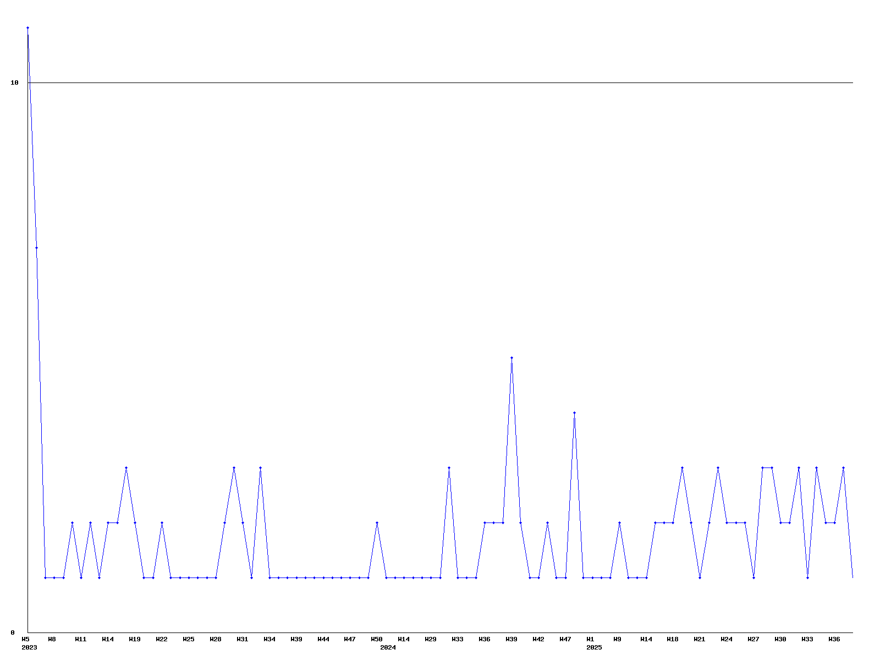Select the W29 week label
The image size is (880, 660).
point(431,639)
